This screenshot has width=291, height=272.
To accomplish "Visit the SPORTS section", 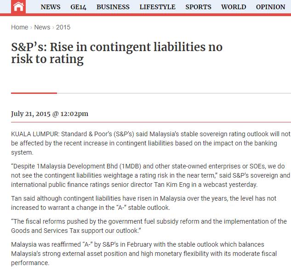I will coord(198,7).
